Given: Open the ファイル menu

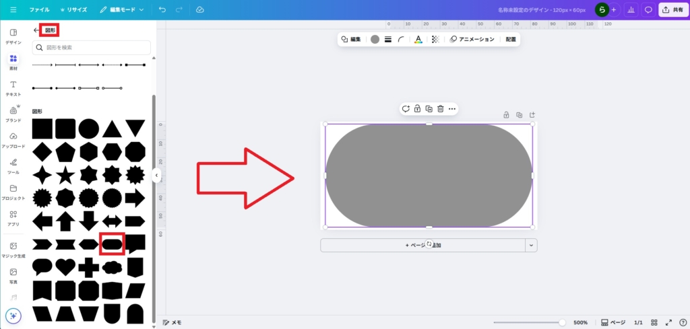Looking at the screenshot, I should point(39,10).
